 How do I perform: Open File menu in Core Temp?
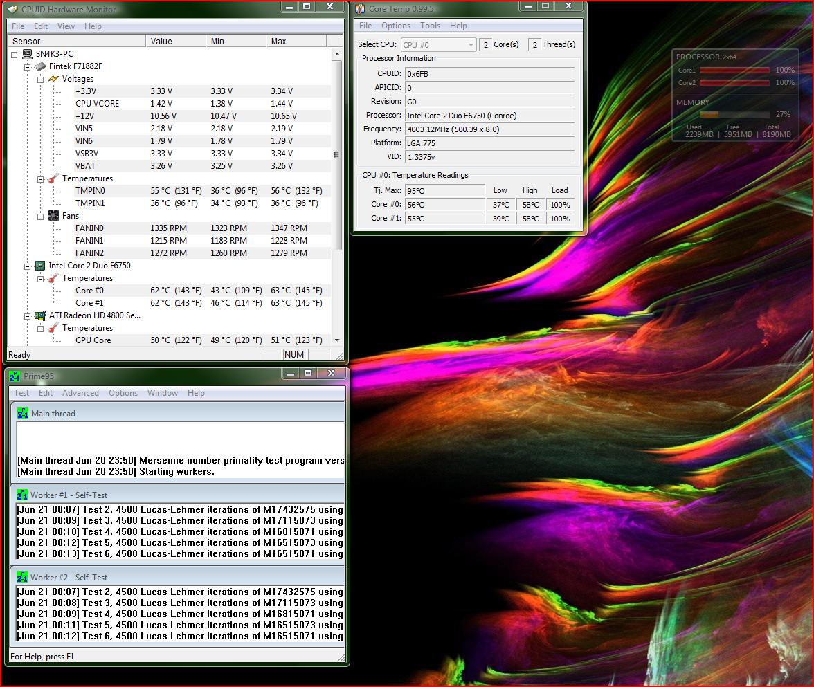tap(365, 26)
